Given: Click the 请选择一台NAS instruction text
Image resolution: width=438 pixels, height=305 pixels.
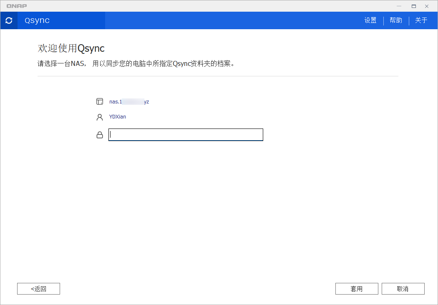Looking at the screenshot, I should click(136, 64).
